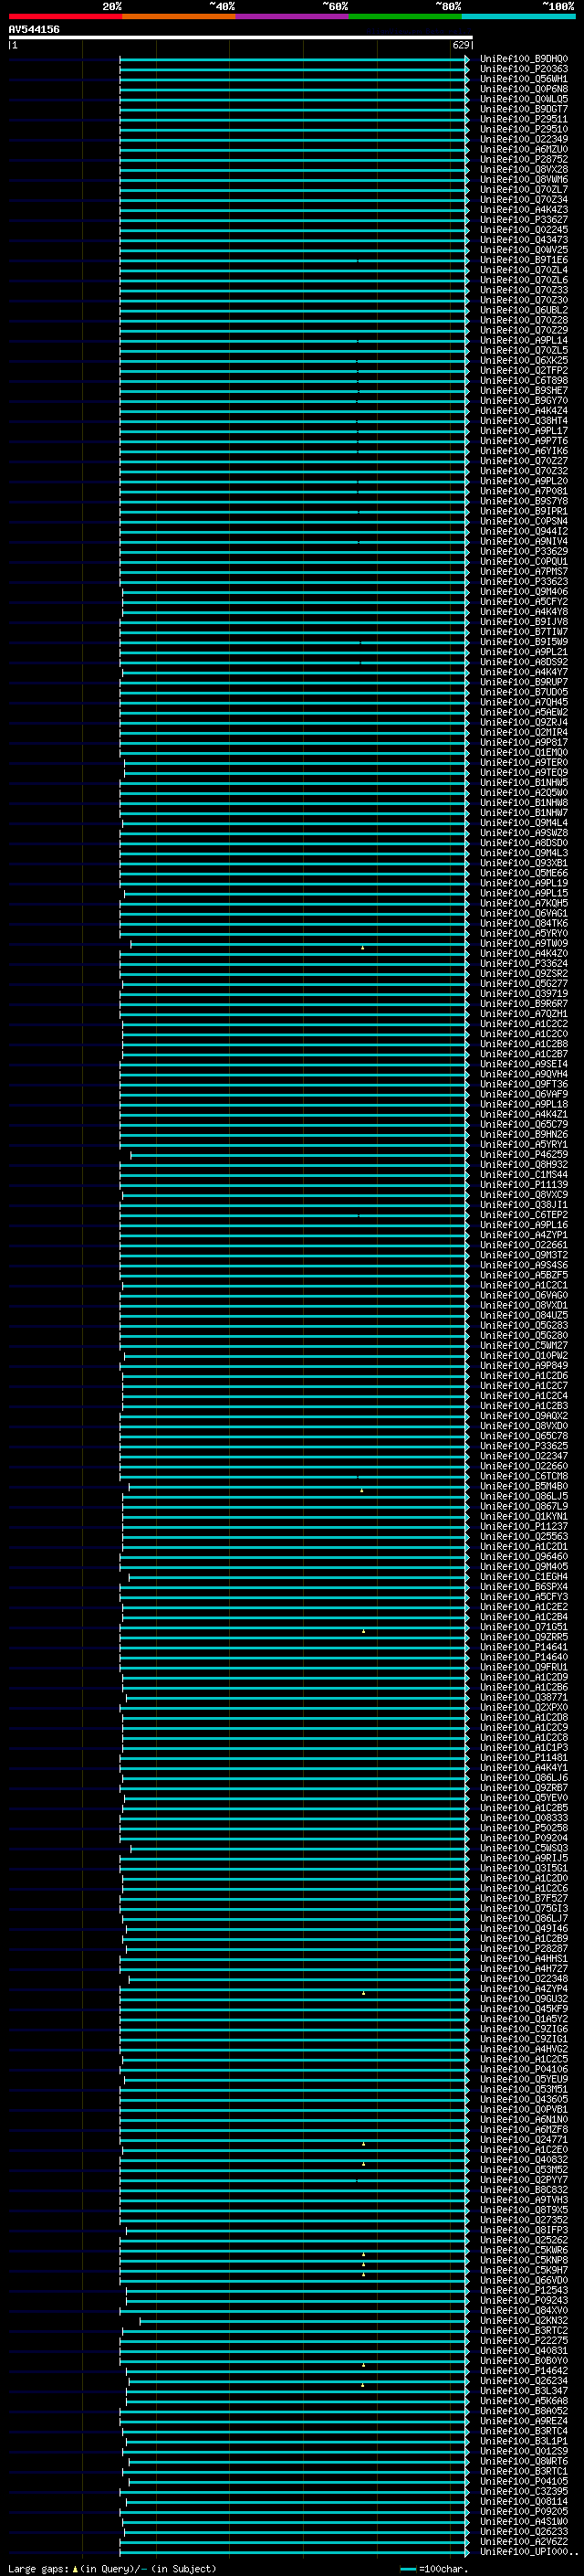Click UniRef100_Q24771 entry
Viewport: 584px width, 2576px height.
coord(523,2139)
